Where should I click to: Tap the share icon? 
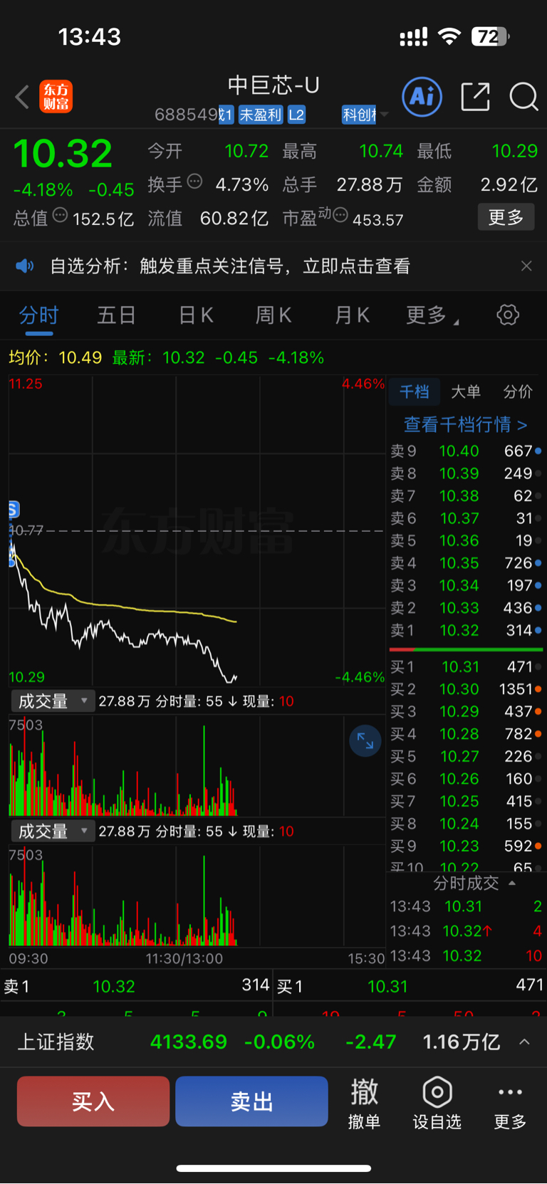pos(475,97)
